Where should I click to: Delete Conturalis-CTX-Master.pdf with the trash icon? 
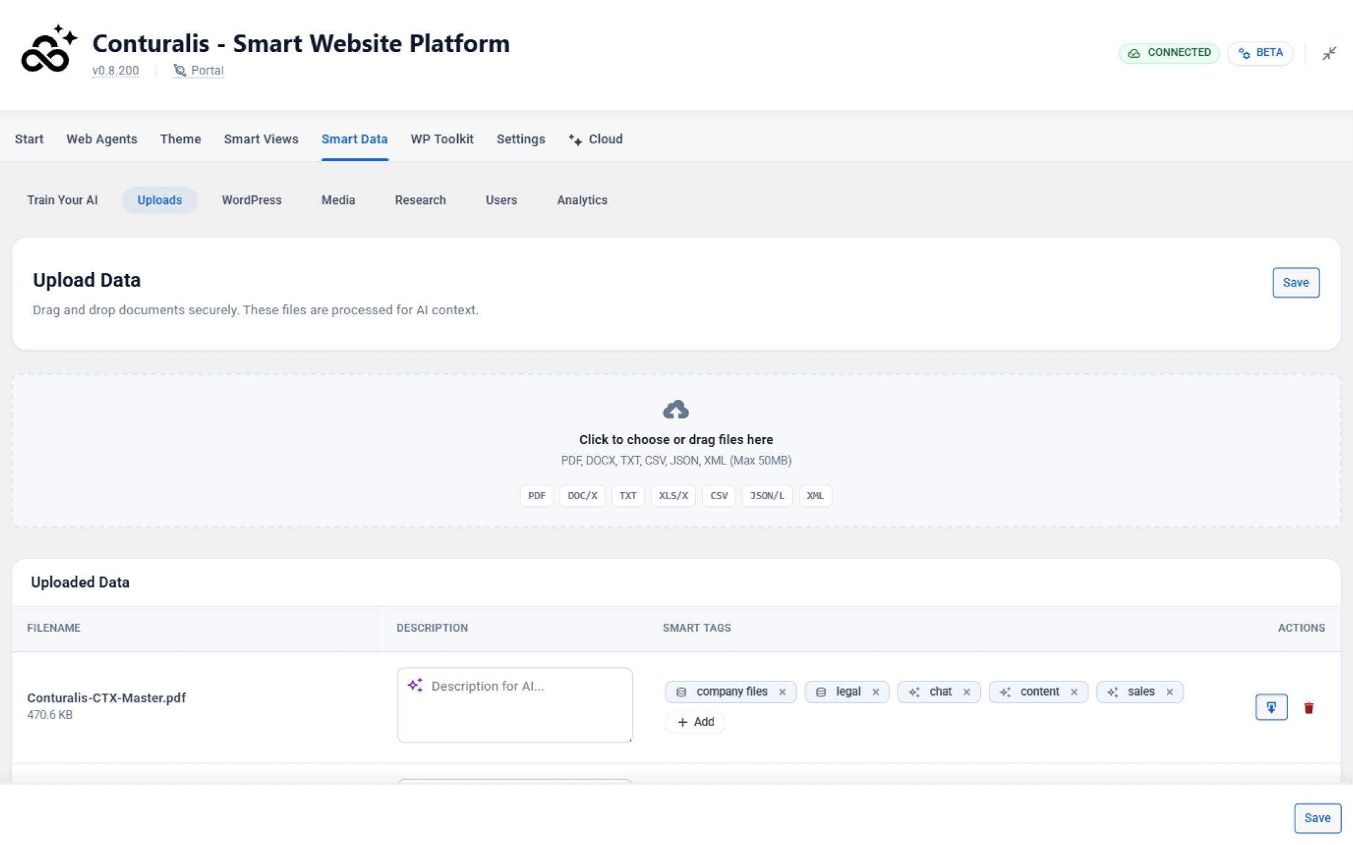1309,707
